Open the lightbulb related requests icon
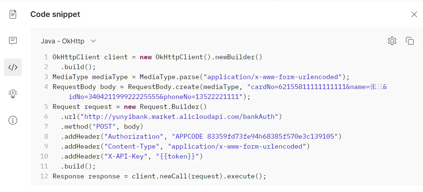This screenshot has height=192, width=423. click(13, 94)
